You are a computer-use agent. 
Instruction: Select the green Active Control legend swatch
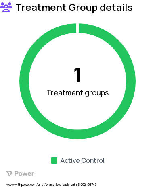[54, 160]
